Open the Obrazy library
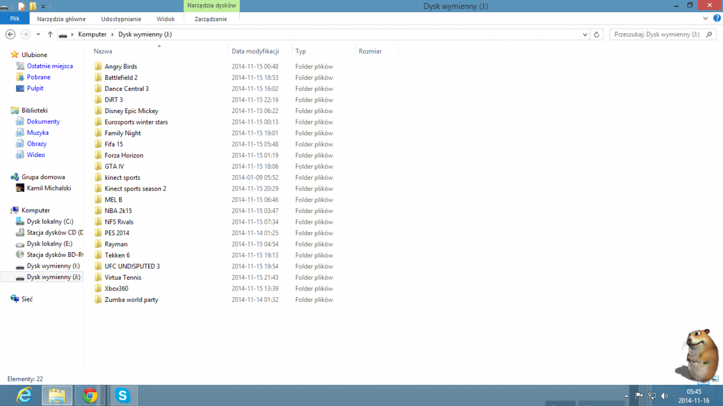This screenshot has height=406, width=723. coord(37,144)
